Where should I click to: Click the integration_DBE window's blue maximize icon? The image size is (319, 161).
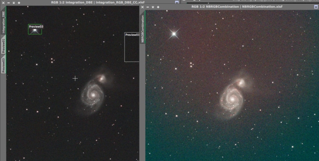pos(177,2)
